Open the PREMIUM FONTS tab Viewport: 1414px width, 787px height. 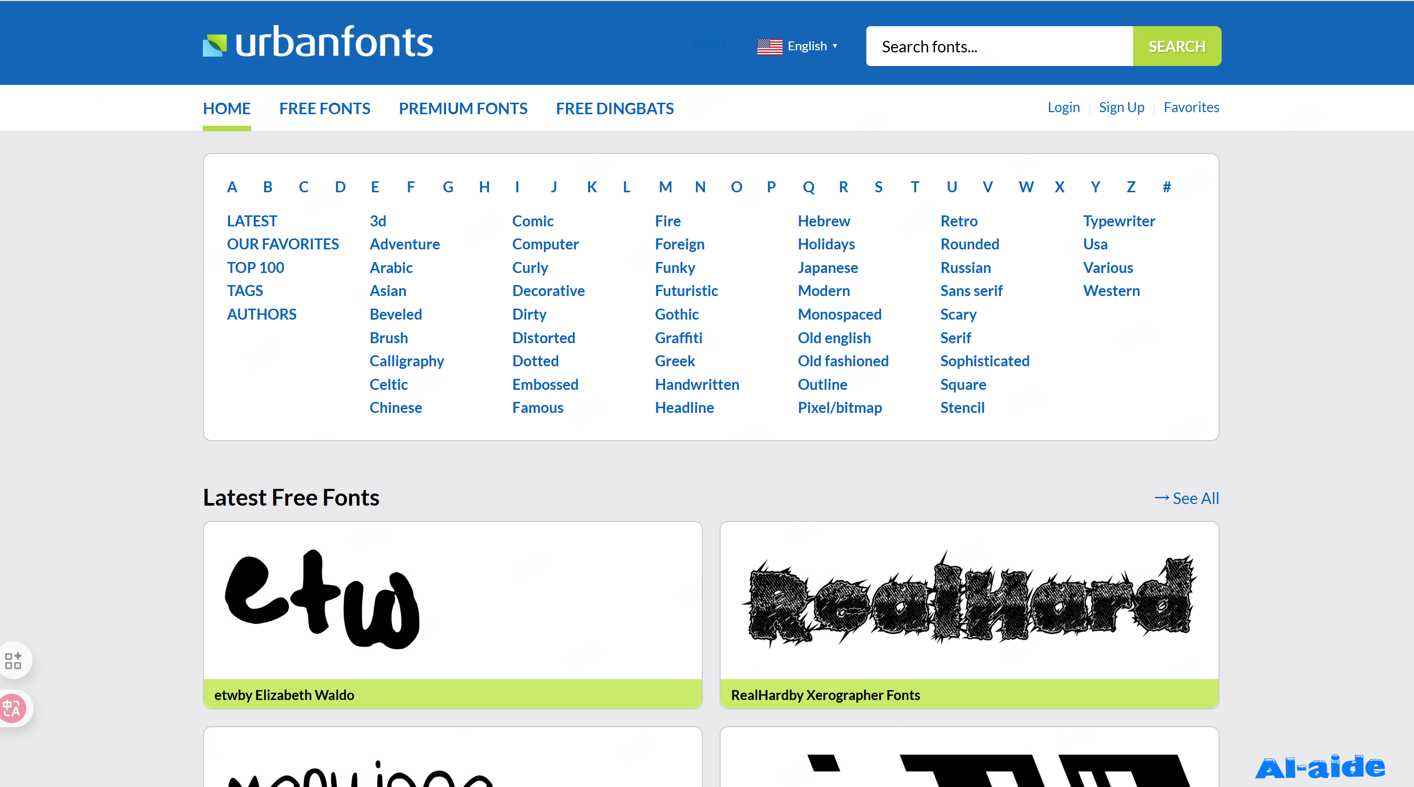(463, 108)
